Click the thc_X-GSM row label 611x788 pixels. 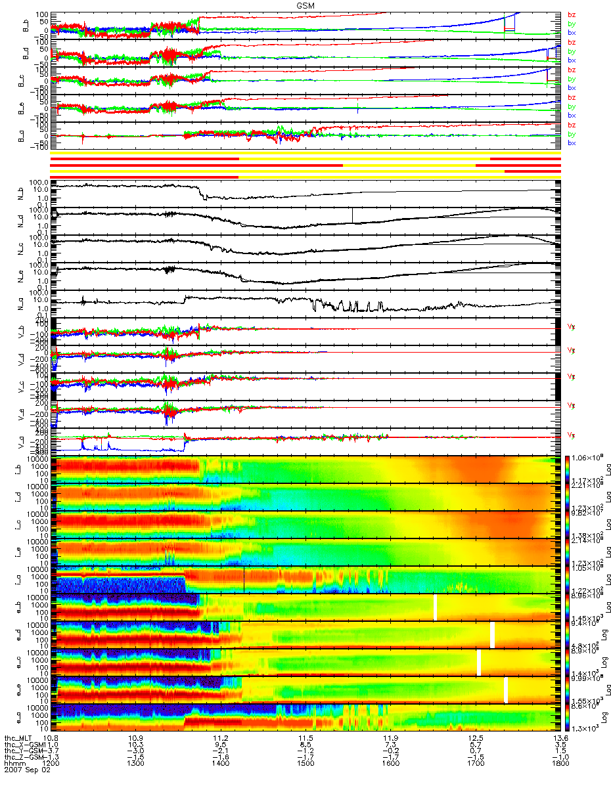click(x=24, y=745)
